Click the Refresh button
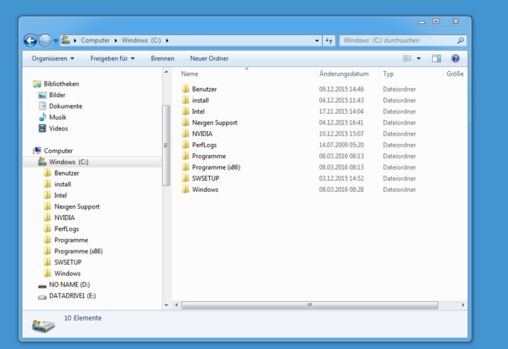The height and width of the screenshot is (349, 508). tap(329, 41)
